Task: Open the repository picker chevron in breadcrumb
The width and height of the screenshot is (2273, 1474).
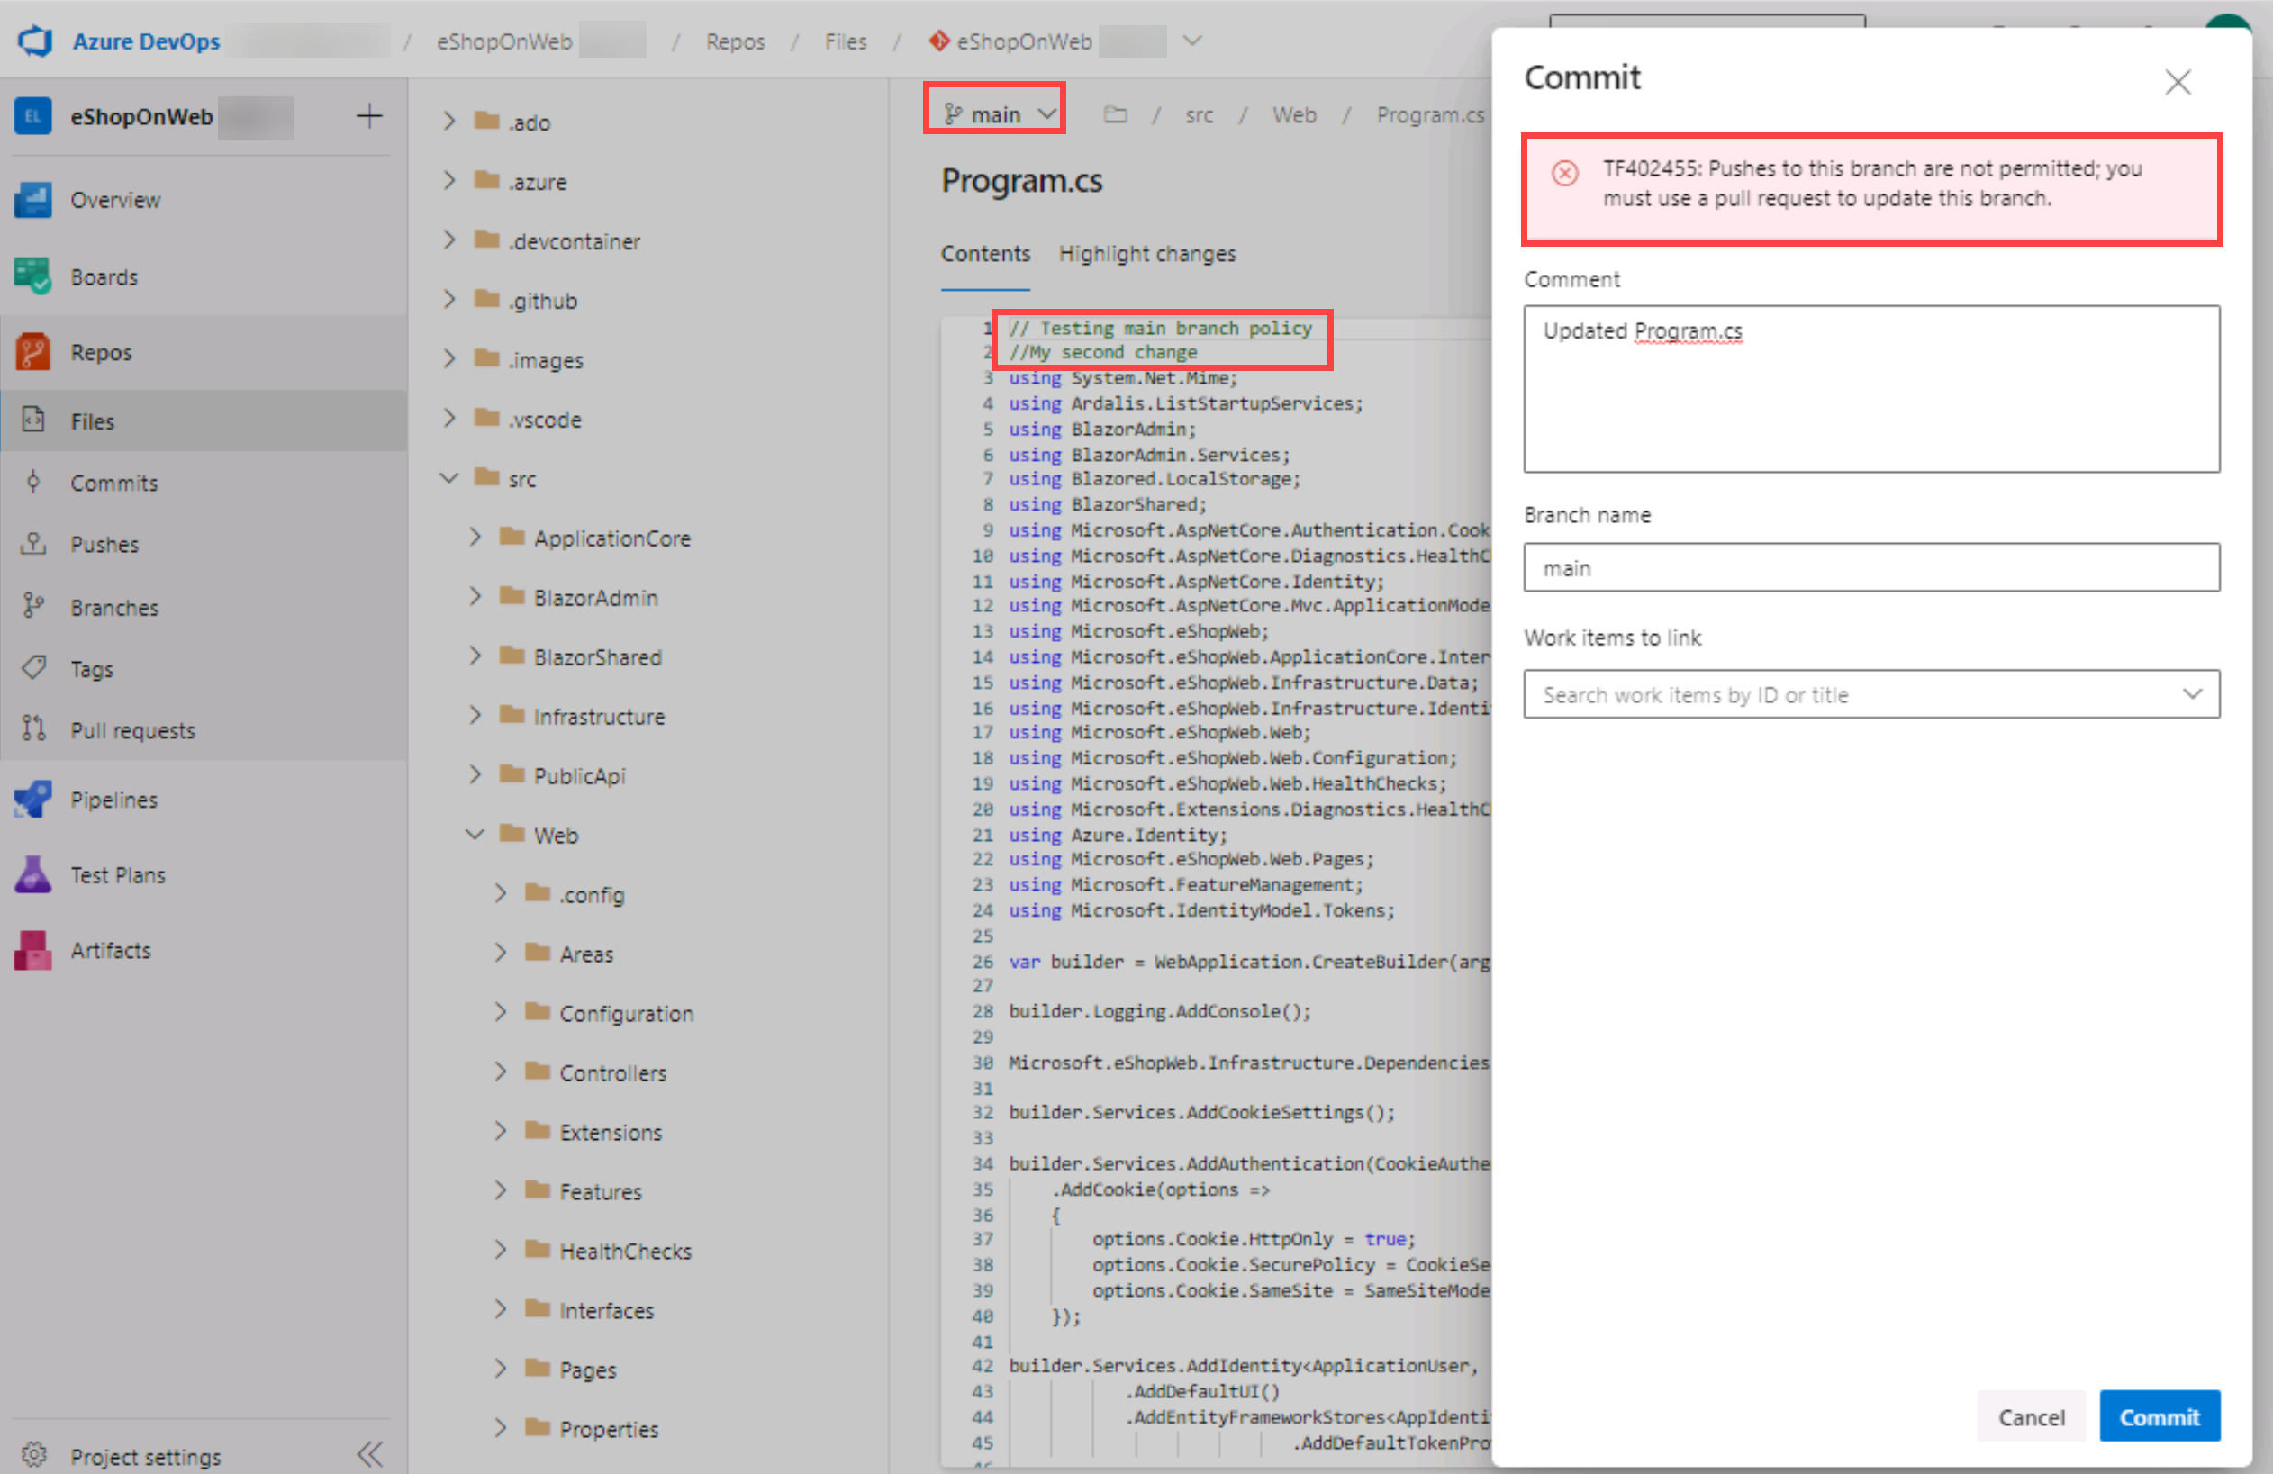Action: (1192, 41)
